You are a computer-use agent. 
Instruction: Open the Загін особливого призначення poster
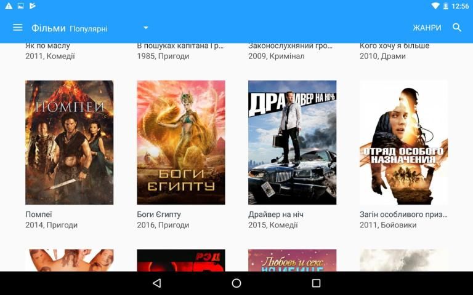pyautogui.click(x=403, y=143)
